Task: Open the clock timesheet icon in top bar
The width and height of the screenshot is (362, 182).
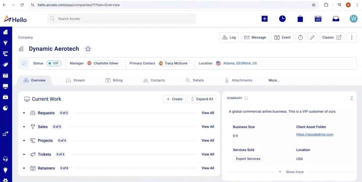Action: click(x=282, y=19)
